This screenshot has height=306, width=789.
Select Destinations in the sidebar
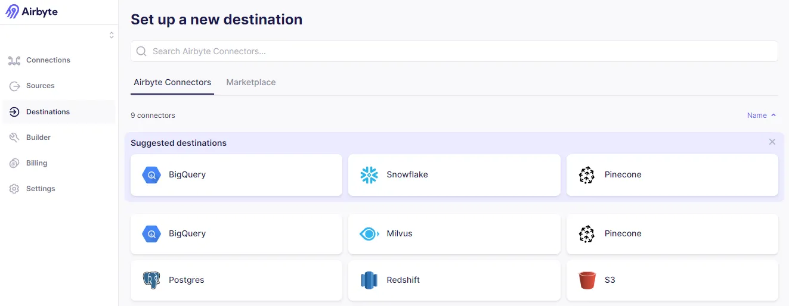pyautogui.click(x=58, y=112)
